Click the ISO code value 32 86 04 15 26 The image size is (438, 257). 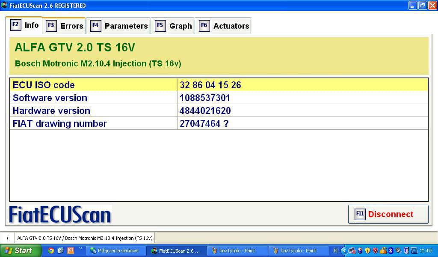click(x=210, y=85)
